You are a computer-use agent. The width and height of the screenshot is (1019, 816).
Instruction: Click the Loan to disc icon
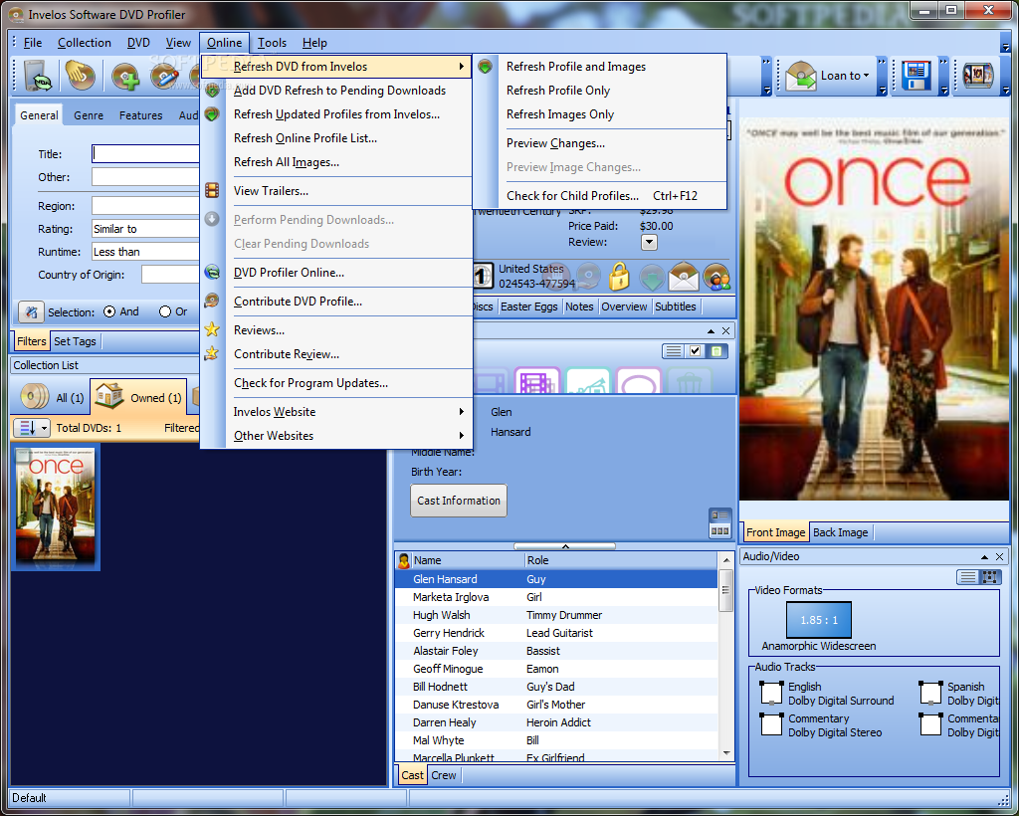801,76
